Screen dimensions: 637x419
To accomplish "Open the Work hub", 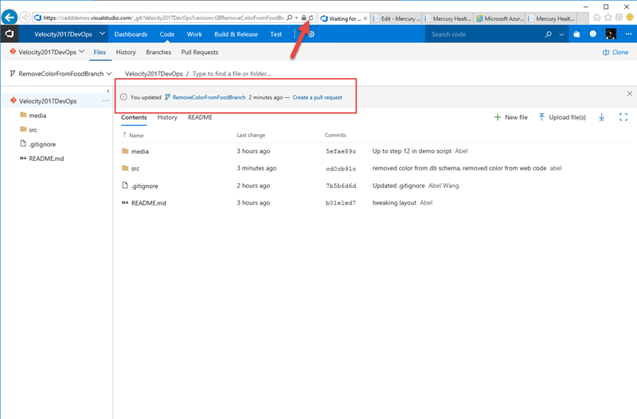I will tap(194, 34).
